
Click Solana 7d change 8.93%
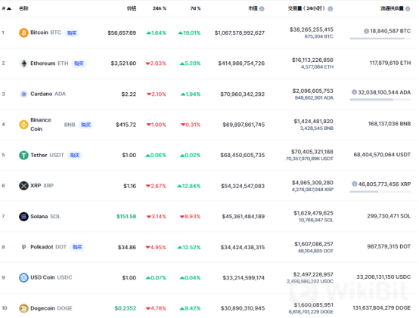tap(191, 216)
